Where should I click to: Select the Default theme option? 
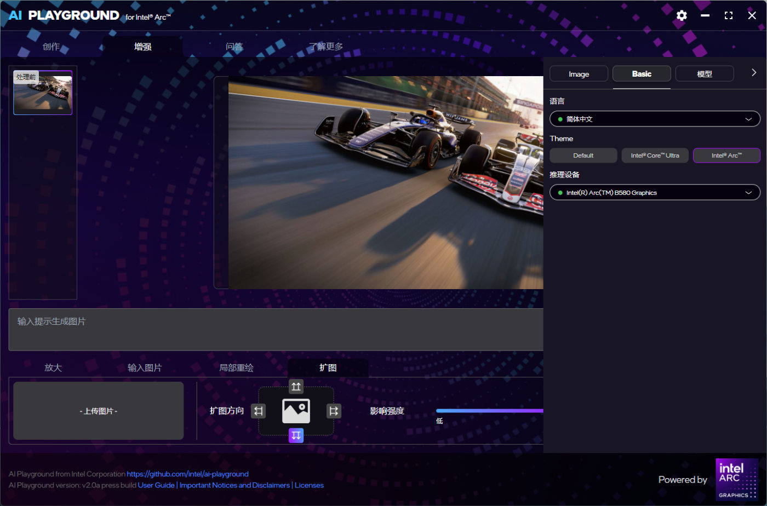pyautogui.click(x=583, y=156)
